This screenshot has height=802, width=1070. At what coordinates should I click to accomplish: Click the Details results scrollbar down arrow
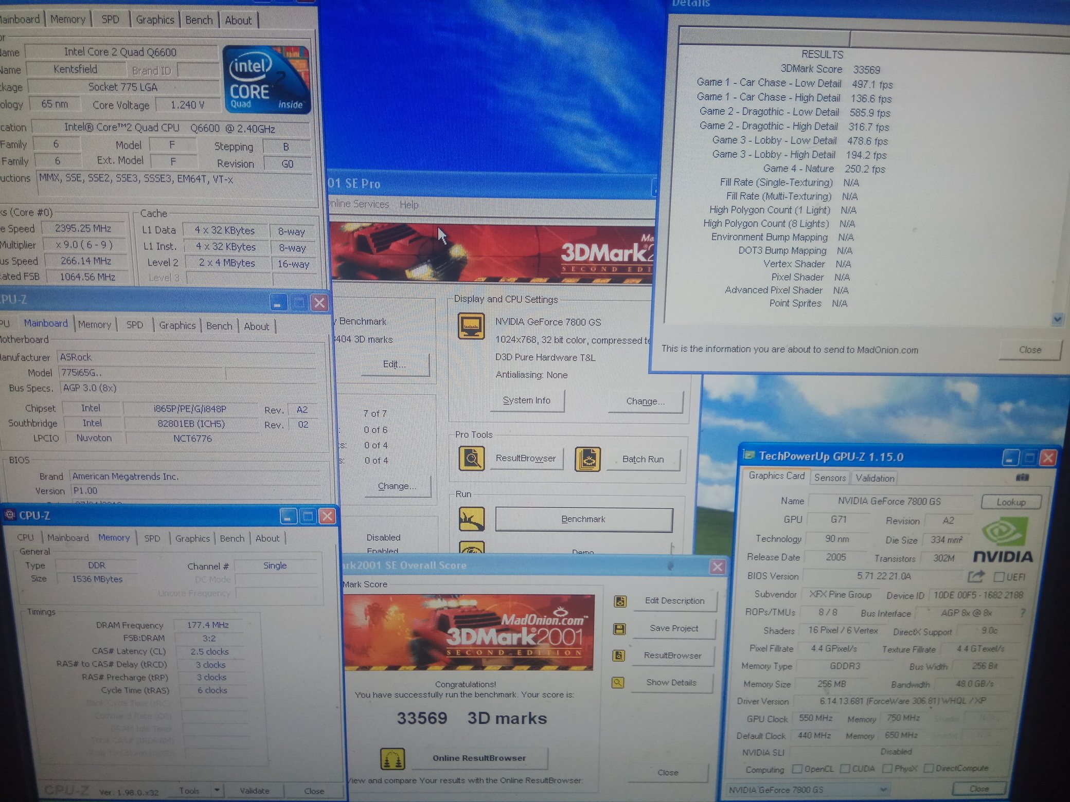pyautogui.click(x=1058, y=319)
